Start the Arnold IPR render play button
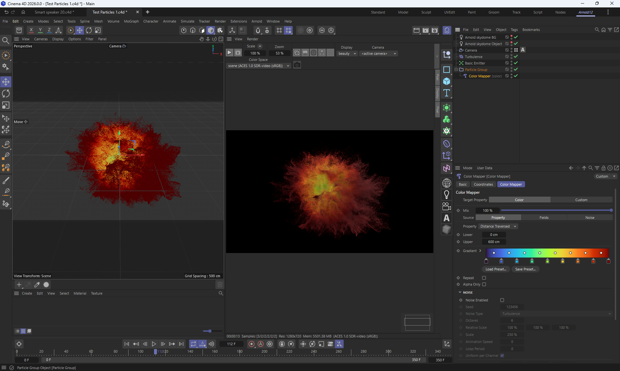Screen dimensions: 620x371 [x=229, y=53]
